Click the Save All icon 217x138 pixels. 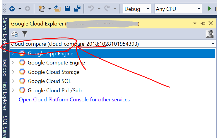click(77, 8)
